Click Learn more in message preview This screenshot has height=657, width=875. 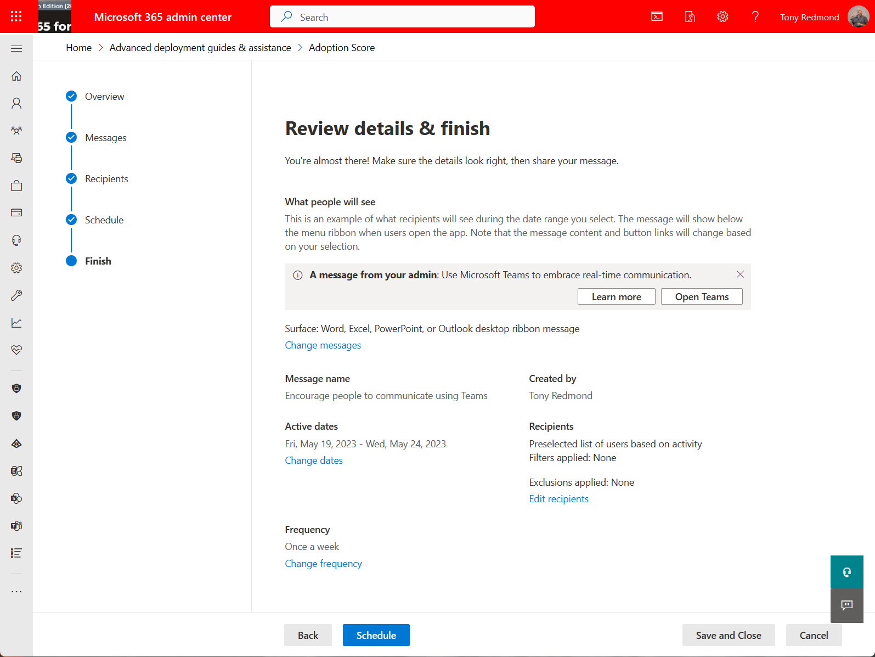617,296
